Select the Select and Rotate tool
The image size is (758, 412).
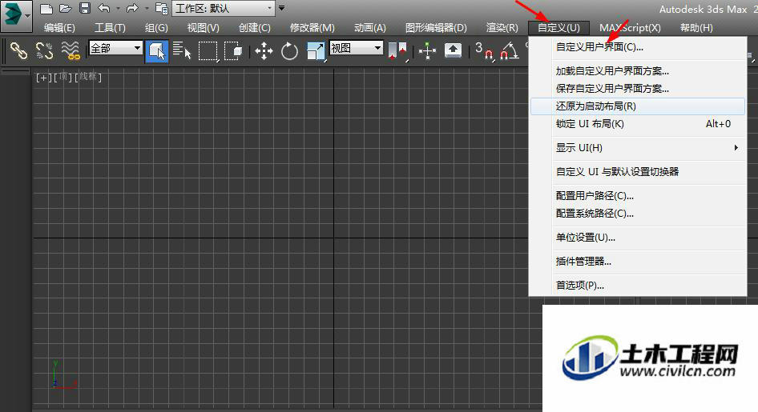click(x=289, y=50)
